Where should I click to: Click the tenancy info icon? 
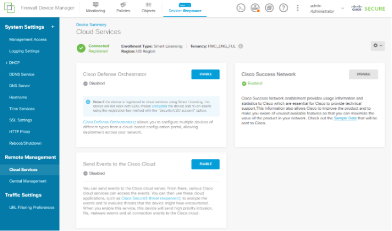[241, 46]
